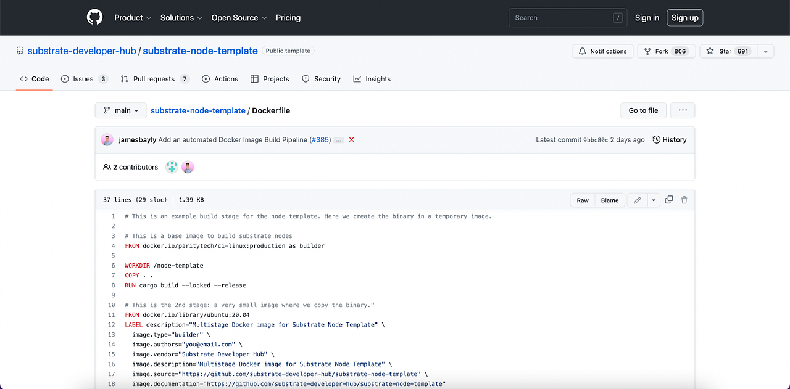
Task: Switch to the Issues tab
Action: coord(84,79)
